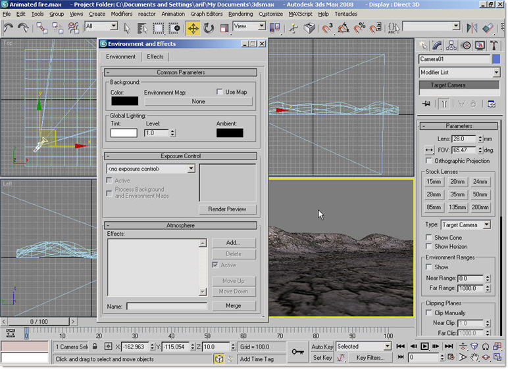Image resolution: width=508 pixels, height=369 pixels.
Task: Open the Hierarchy panel tab icon
Action: pyautogui.click(x=452, y=45)
